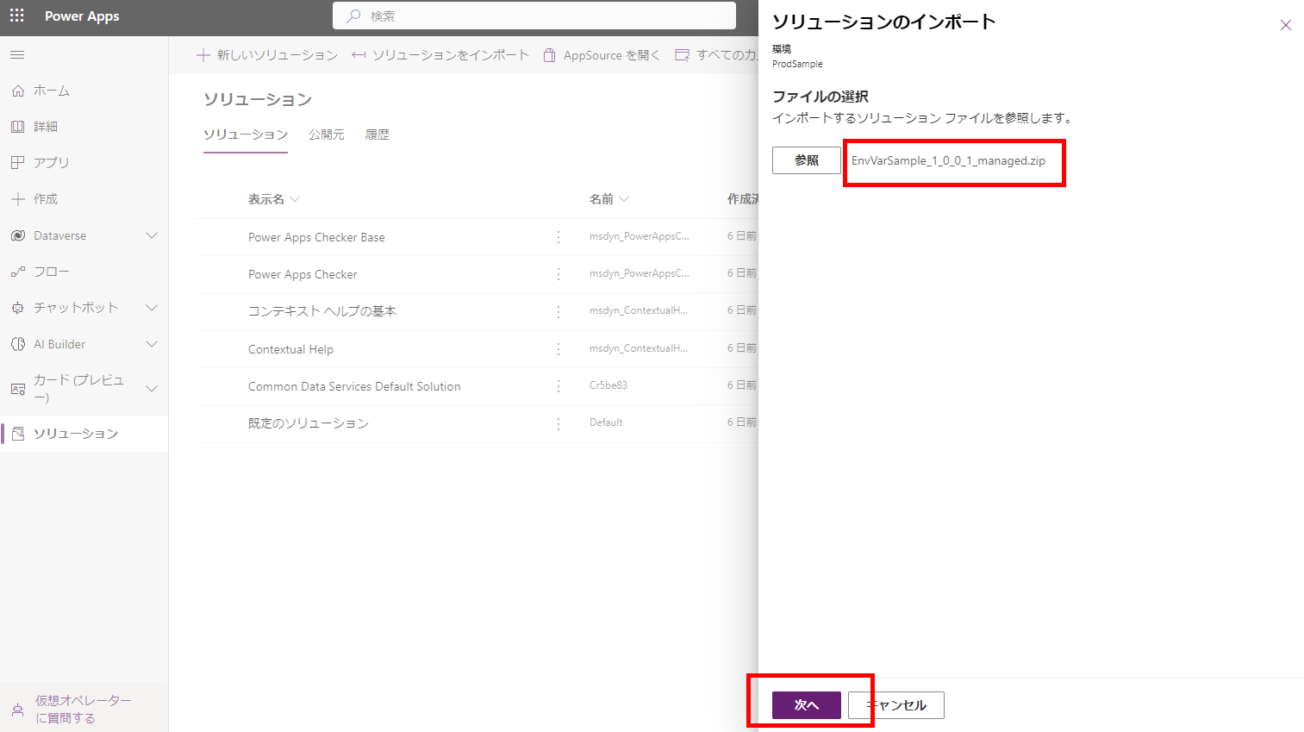Expand the AI Builder navigation group
This screenshot has height=732, width=1304.
click(x=152, y=344)
